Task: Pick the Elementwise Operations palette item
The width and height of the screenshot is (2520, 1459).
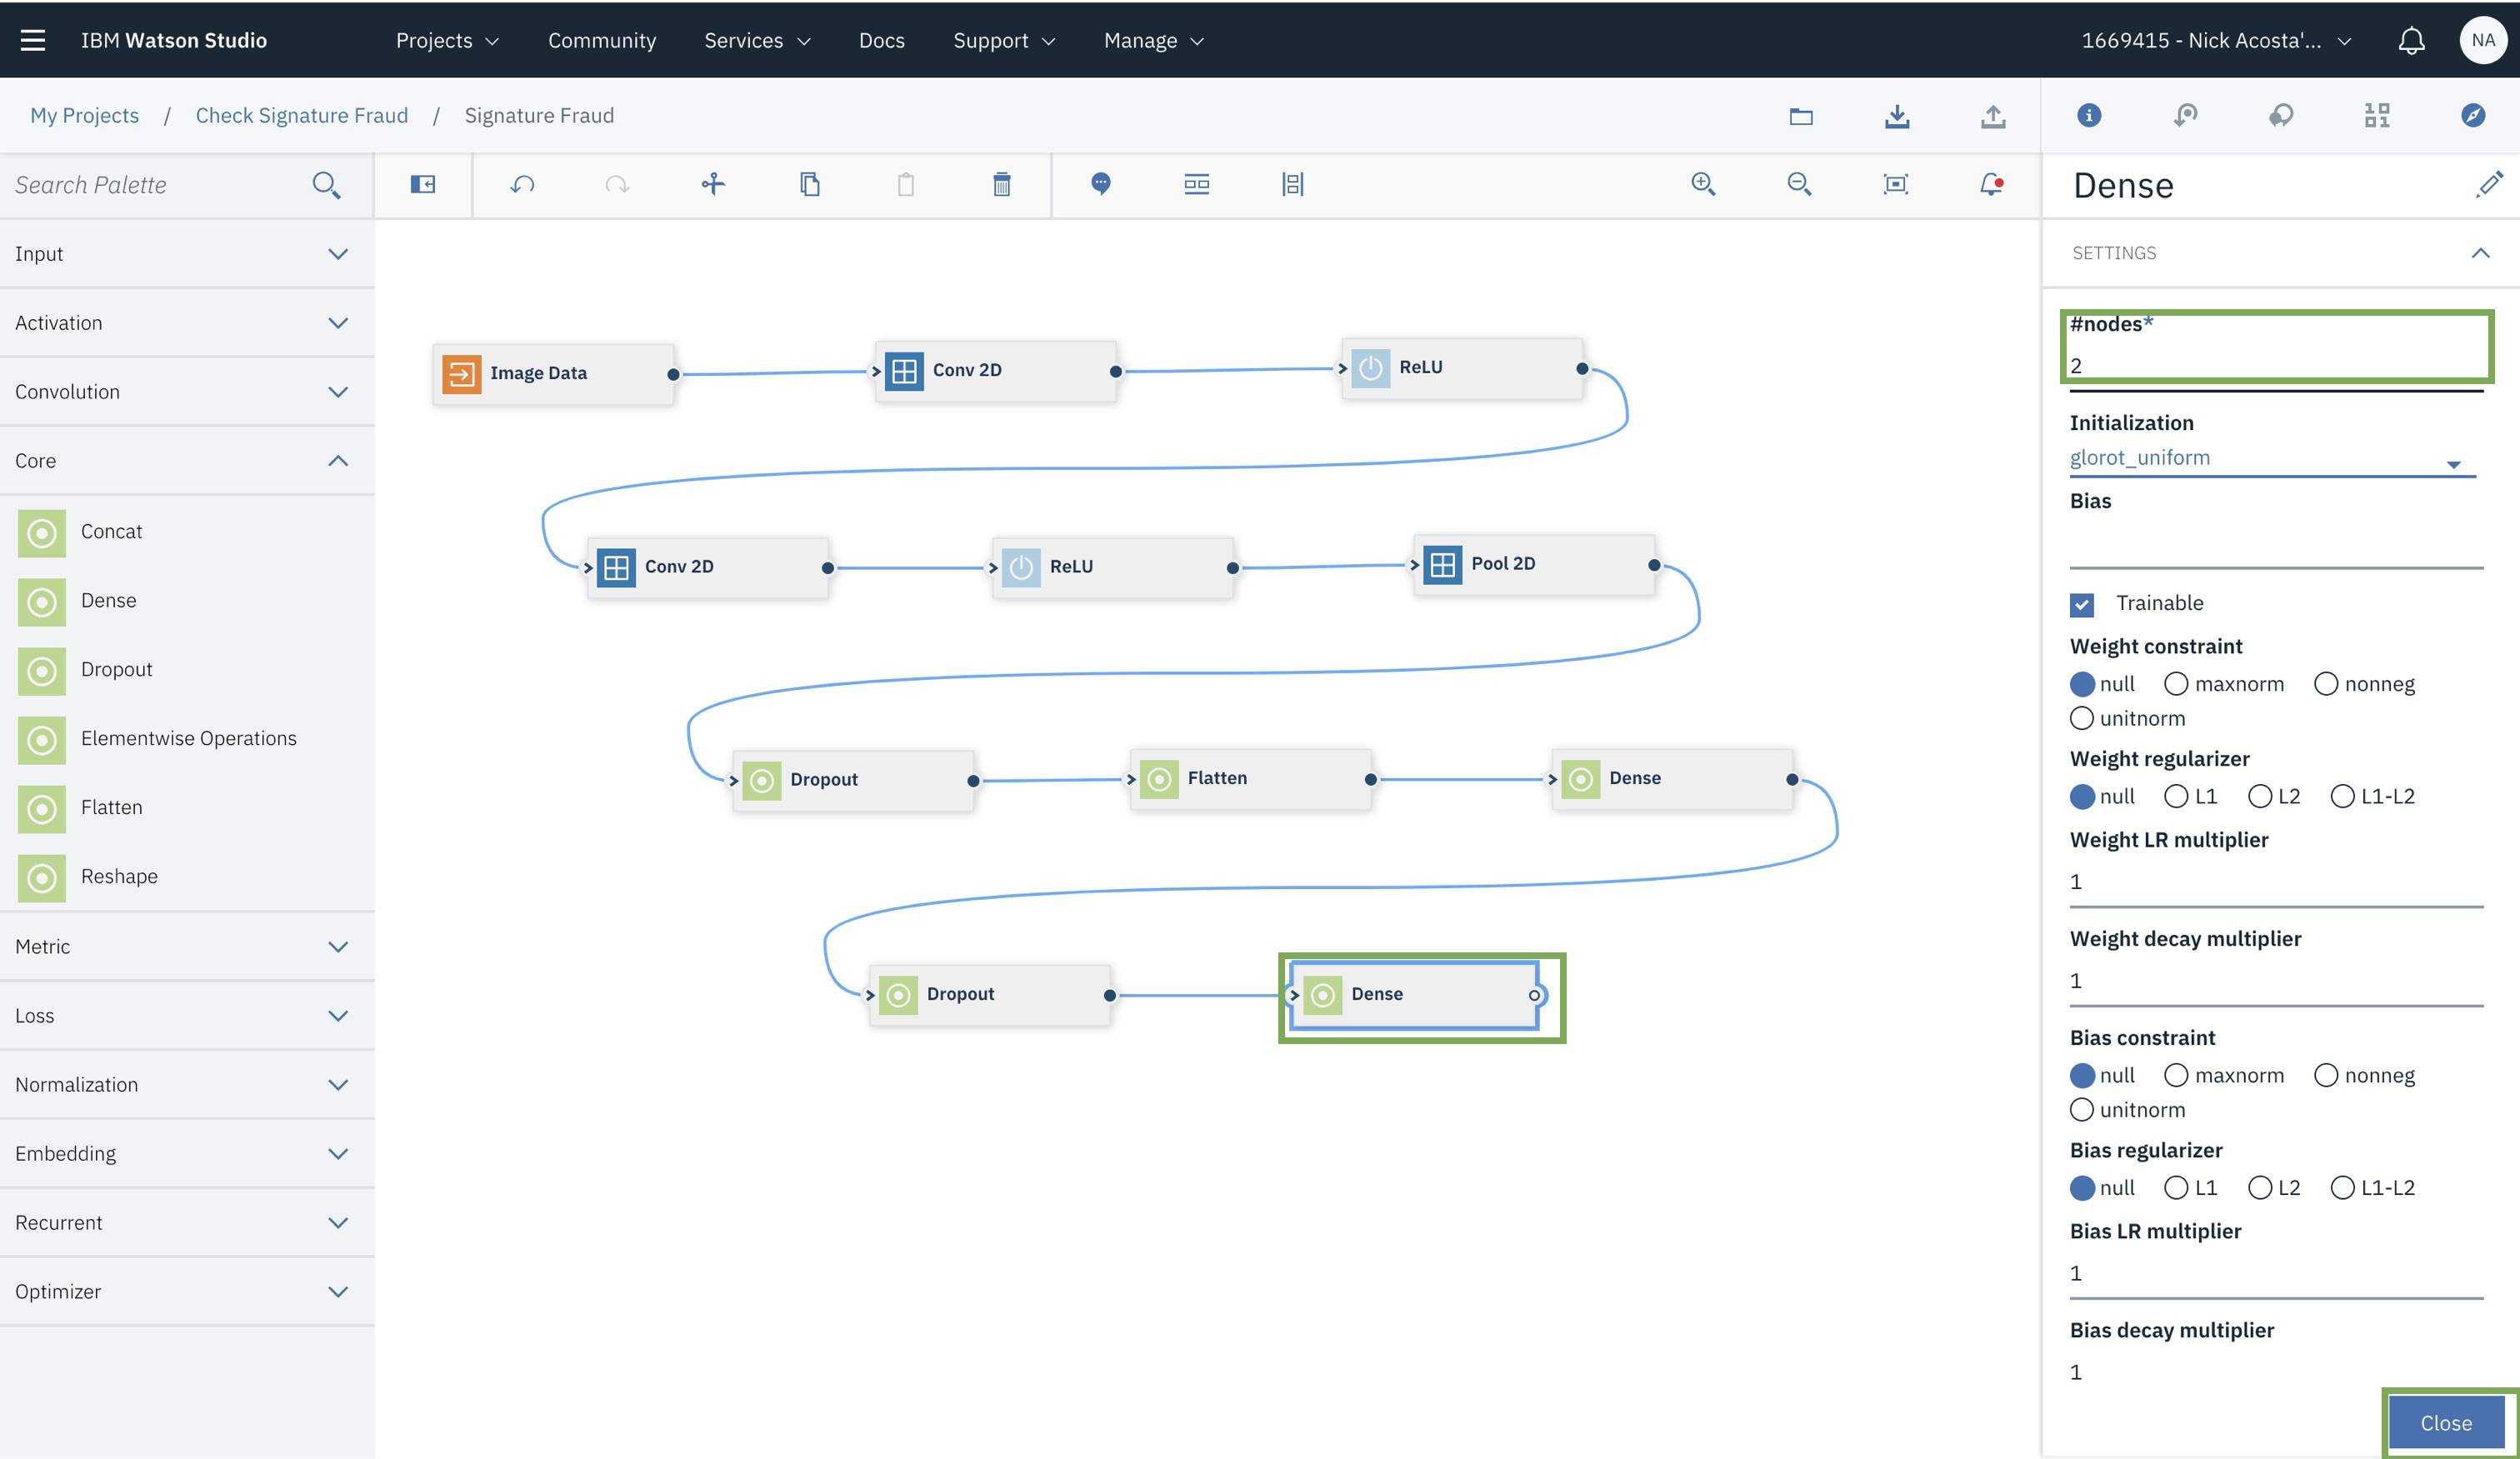Action: pos(187,739)
